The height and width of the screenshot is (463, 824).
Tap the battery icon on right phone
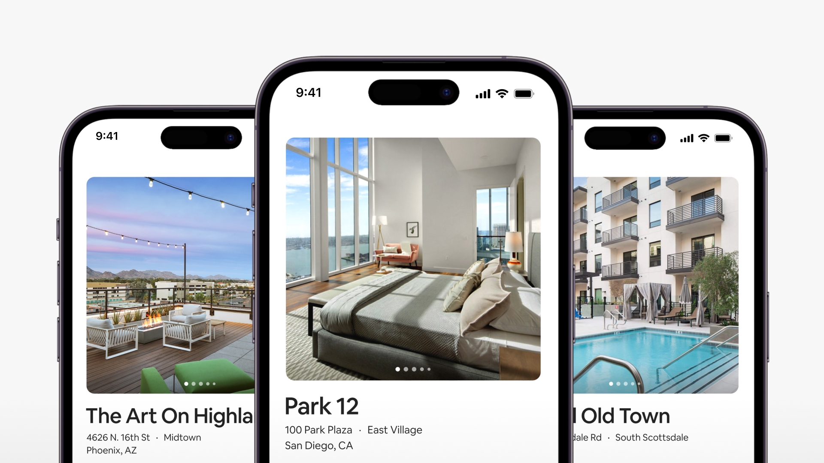point(723,140)
